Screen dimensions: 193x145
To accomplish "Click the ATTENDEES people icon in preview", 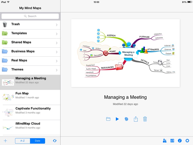I will tap(144, 50).
